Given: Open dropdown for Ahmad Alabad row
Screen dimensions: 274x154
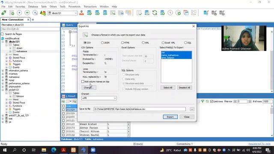Looking at the screenshot, I should click(128, 124).
